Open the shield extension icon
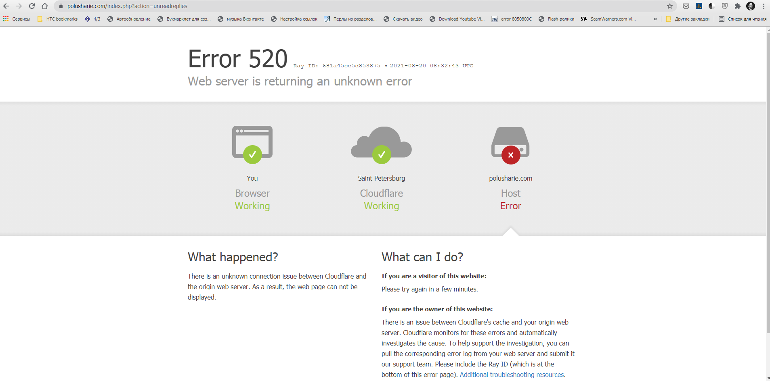 tap(725, 6)
